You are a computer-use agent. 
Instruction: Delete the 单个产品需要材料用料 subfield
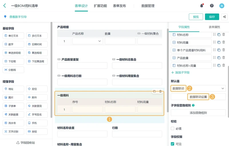point(224,50)
